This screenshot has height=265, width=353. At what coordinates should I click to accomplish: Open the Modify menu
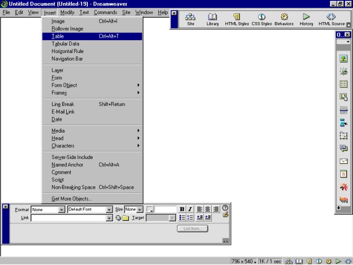click(67, 12)
